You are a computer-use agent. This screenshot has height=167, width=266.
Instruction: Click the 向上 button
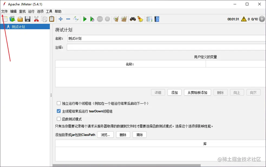[237, 93]
